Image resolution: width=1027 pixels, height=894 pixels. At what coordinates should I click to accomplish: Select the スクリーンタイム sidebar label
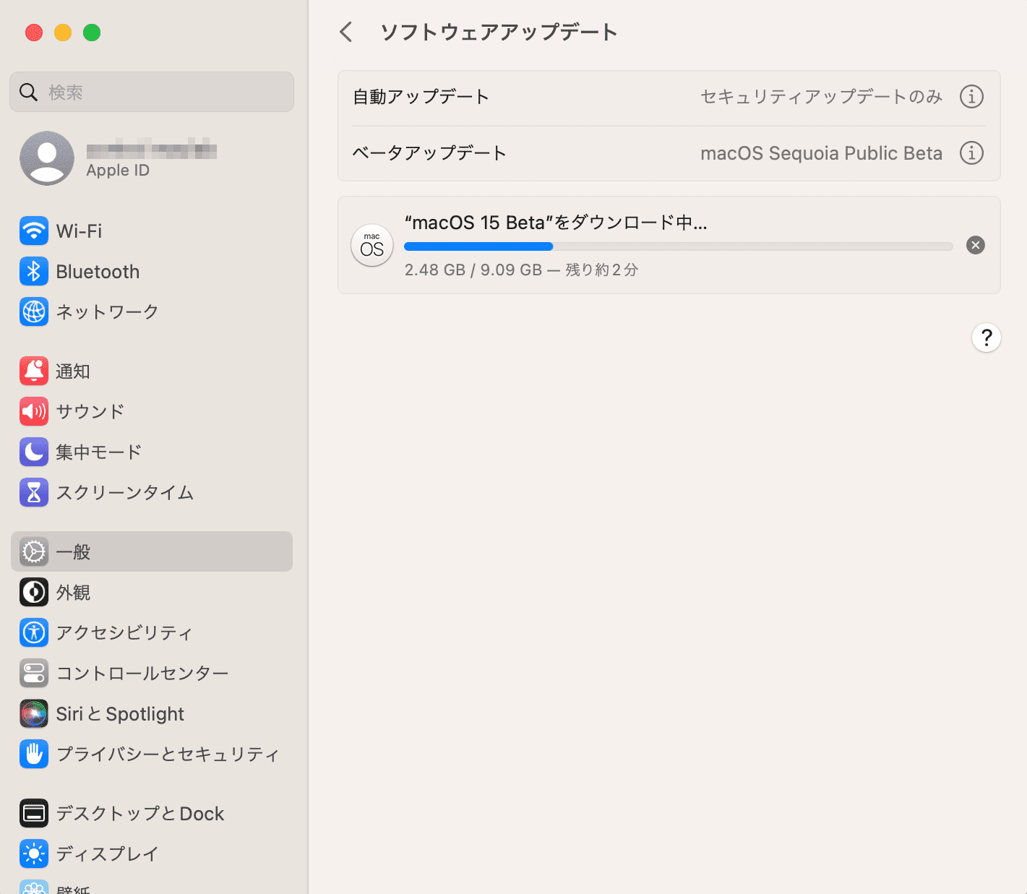tap(125, 492)
